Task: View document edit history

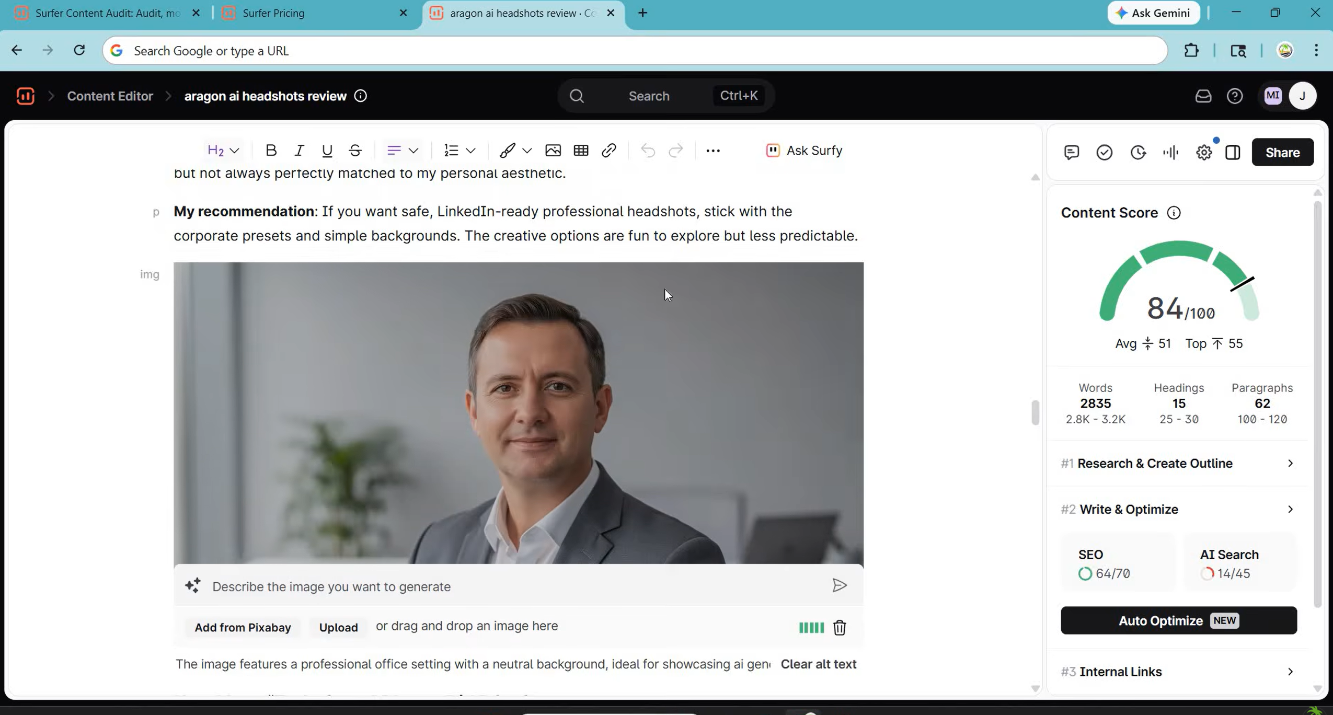Action: tap(1137, 152)
